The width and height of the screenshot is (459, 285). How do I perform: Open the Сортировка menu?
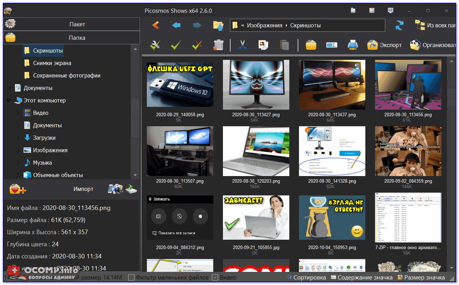tap(306, 277)
